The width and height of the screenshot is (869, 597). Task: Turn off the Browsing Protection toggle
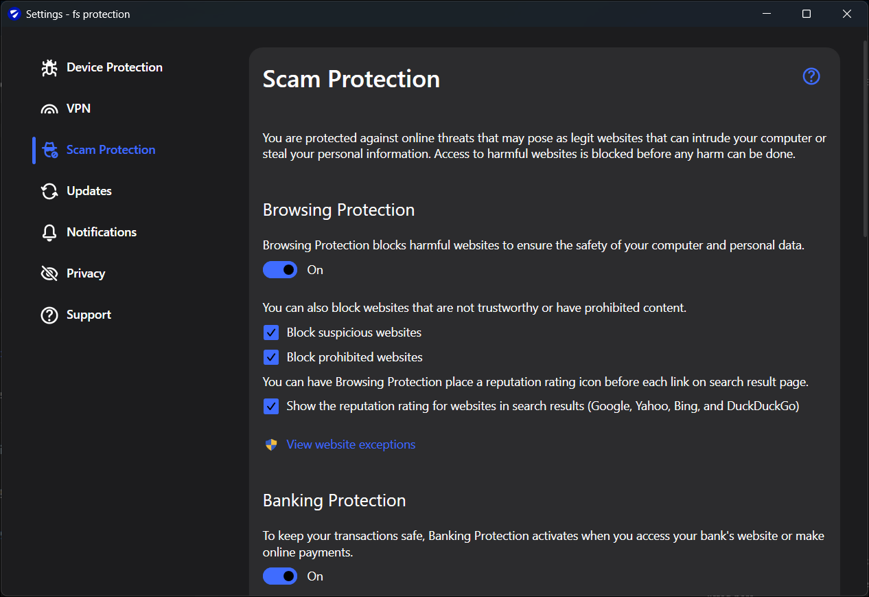pyautogui.click(x=280, y=270)
